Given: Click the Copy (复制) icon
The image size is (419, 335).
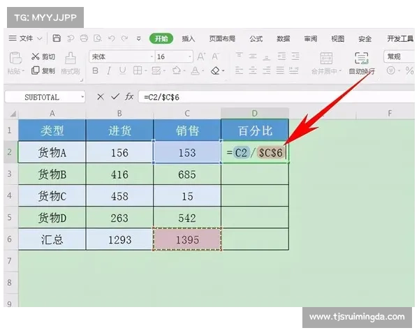Looking at the screenshot, I should (x=36, y=70).
